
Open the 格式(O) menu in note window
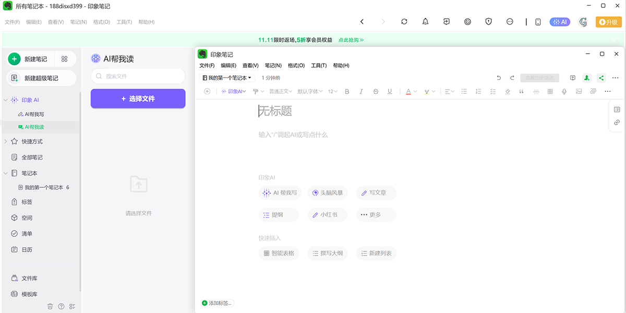pos(296,66)
